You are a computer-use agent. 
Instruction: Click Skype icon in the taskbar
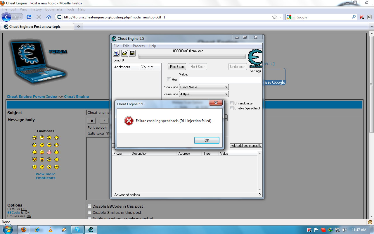pos(77,230)
